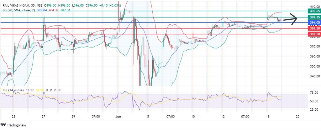Image resolution: width=321 pixels, height=130 pixels.
Task: Click the 410.00 price axis label
Action: click(x=314, y=7)
